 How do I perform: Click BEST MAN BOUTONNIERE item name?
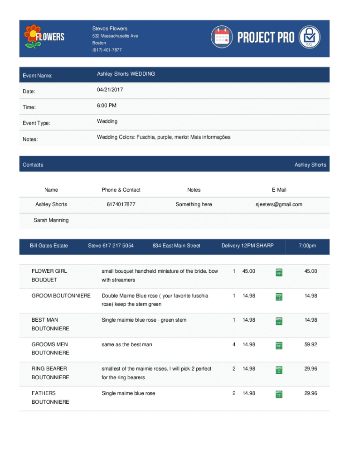pos(50,324)
